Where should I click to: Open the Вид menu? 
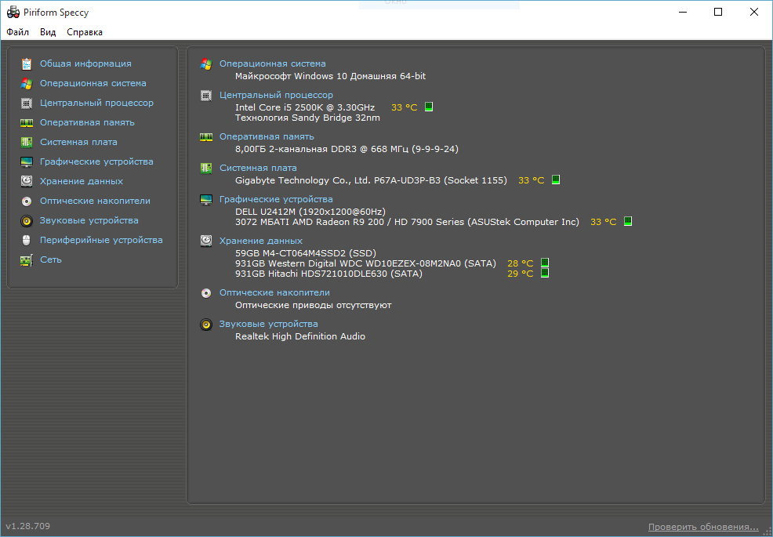pyautogui.click(x=48, y=32)
